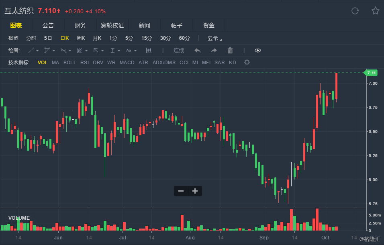Screen dimensions: 384x245
Task: Open the arrow tool dropdown arrow
Action: [x=102, y=51]
